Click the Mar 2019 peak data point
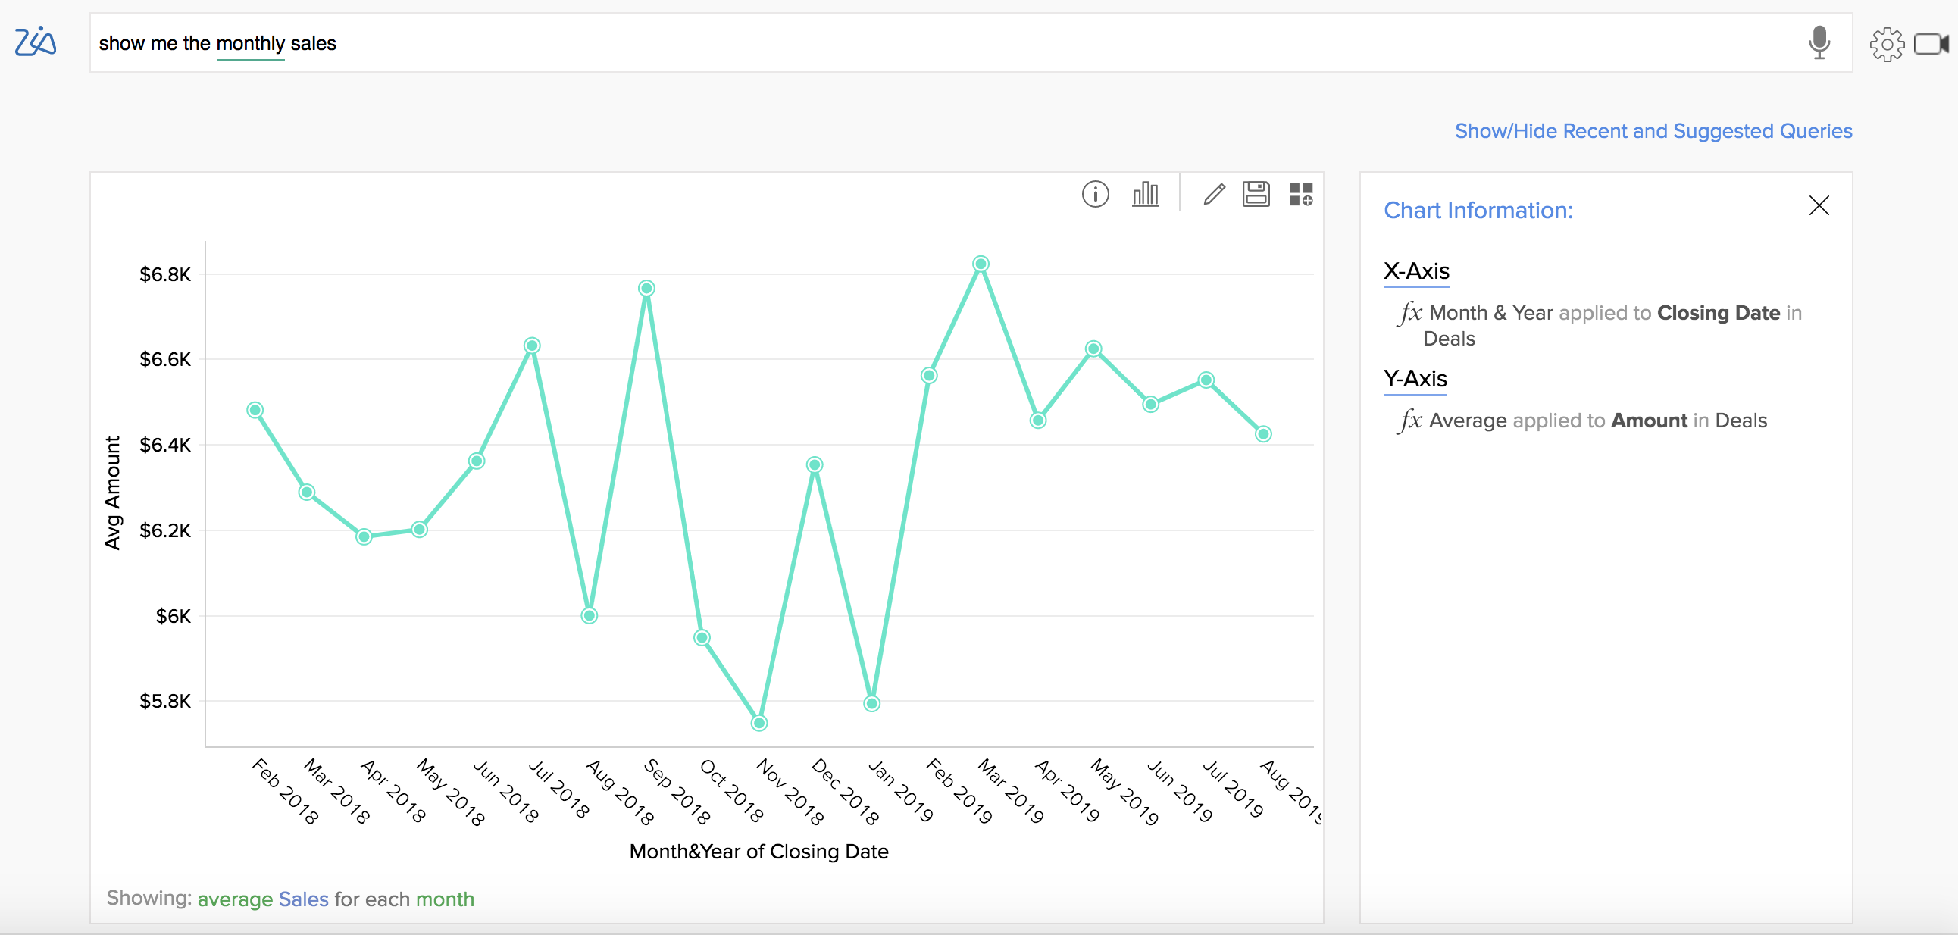This screenshot has width=1958, height=935. tap(981, 264)
